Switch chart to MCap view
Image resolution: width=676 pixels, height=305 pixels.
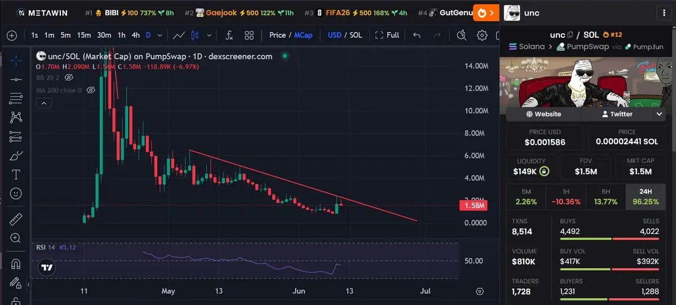[303, 35]
